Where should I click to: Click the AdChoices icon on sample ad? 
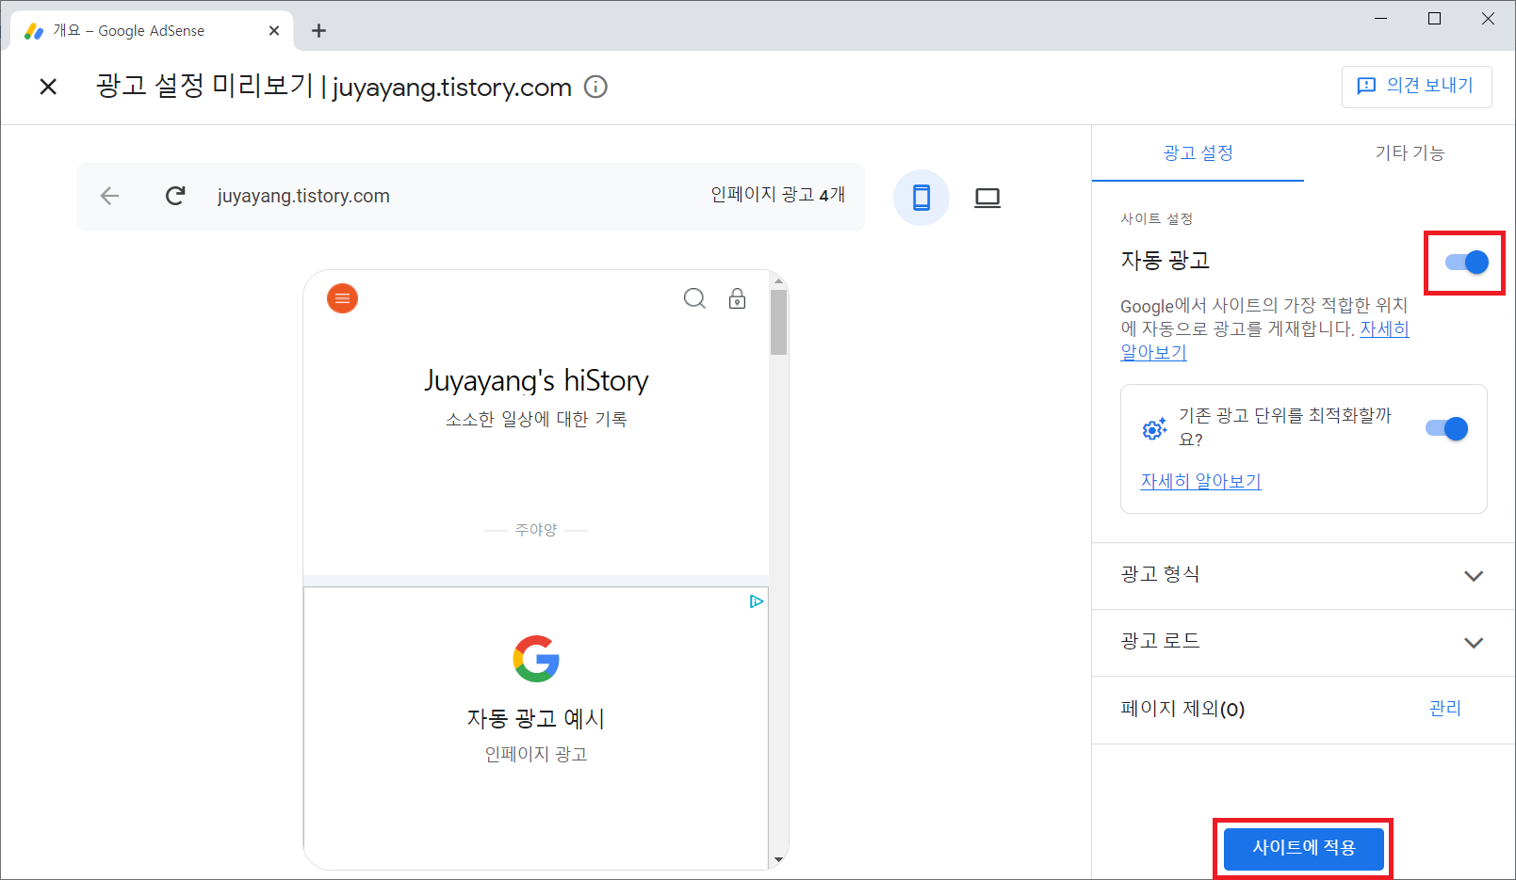coord(756,601)
